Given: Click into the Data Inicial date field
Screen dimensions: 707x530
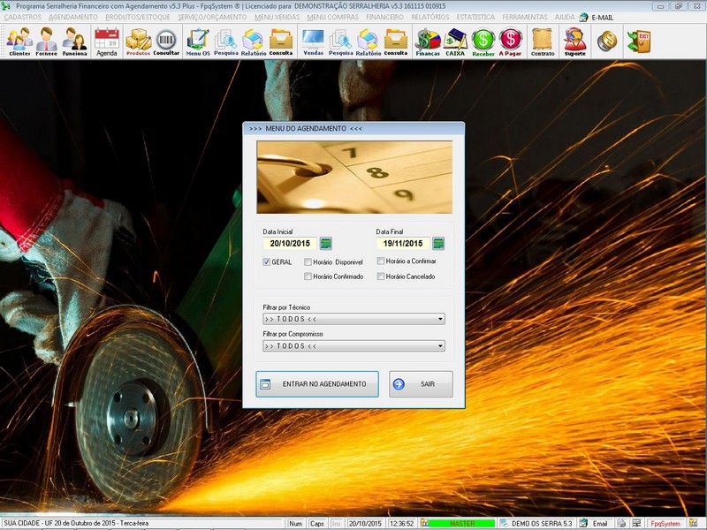Looking at the screenshot, I should pos(290,244).
